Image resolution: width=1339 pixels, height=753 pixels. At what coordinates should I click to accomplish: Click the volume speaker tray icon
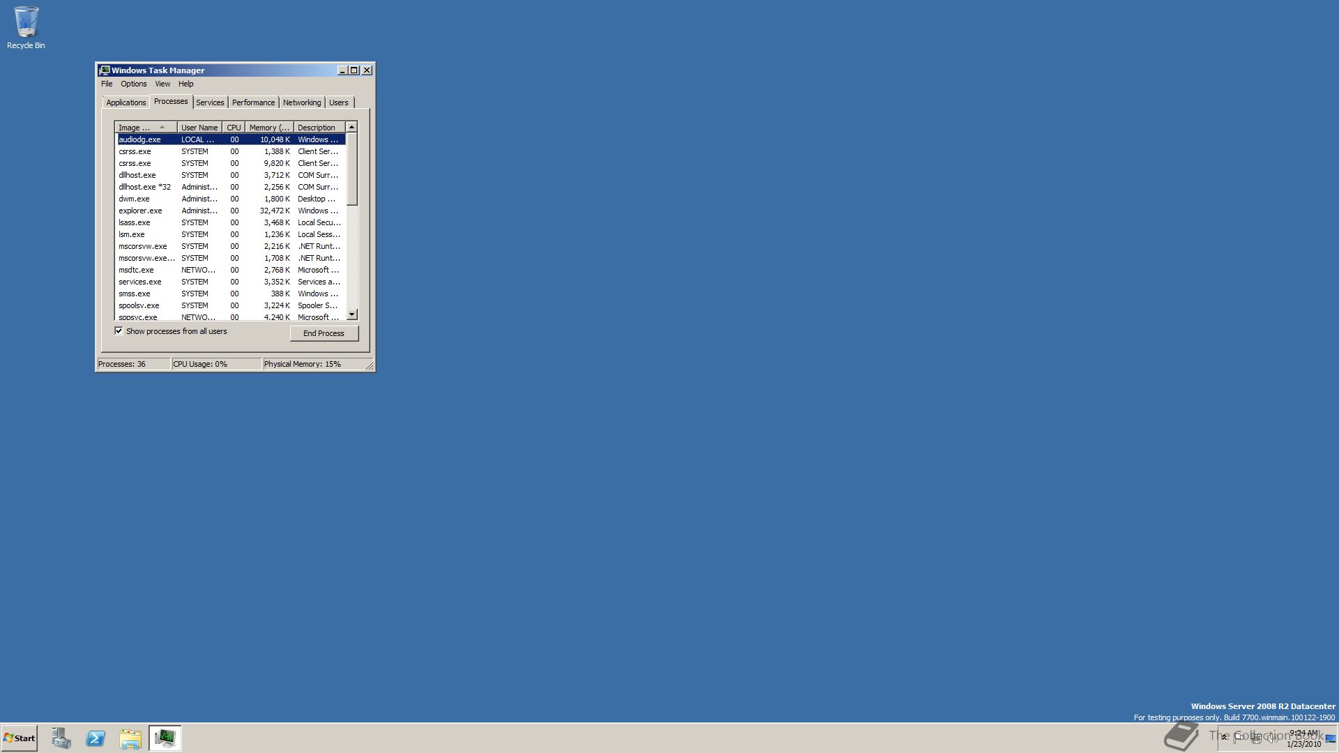[x=1272, y=738]
